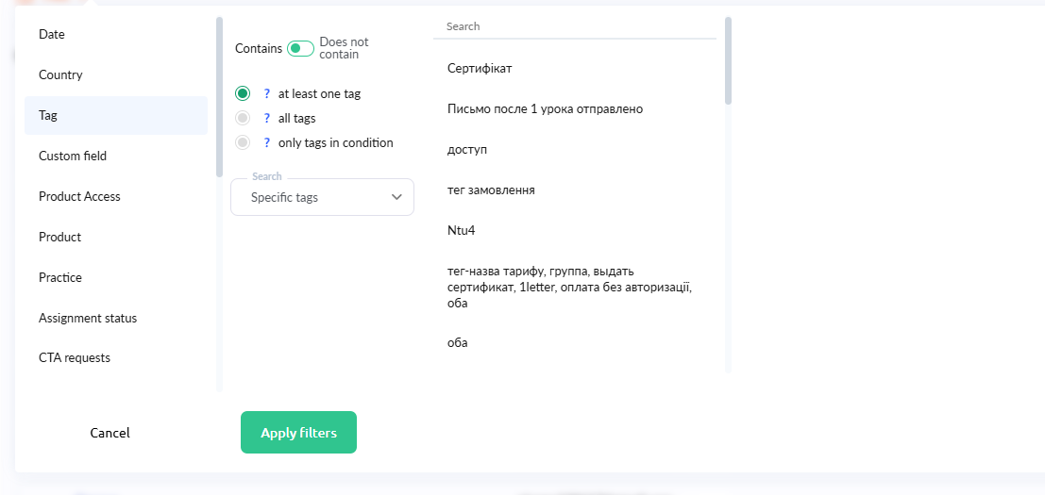The image size is (1045, 495).
Task: Select 'all tags' radio option
Action: click(x=243, y=118)
